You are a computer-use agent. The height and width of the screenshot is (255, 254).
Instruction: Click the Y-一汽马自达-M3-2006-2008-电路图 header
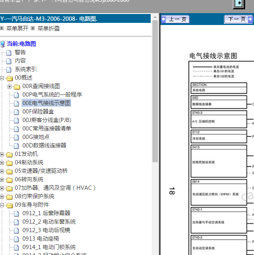(75, 19)
